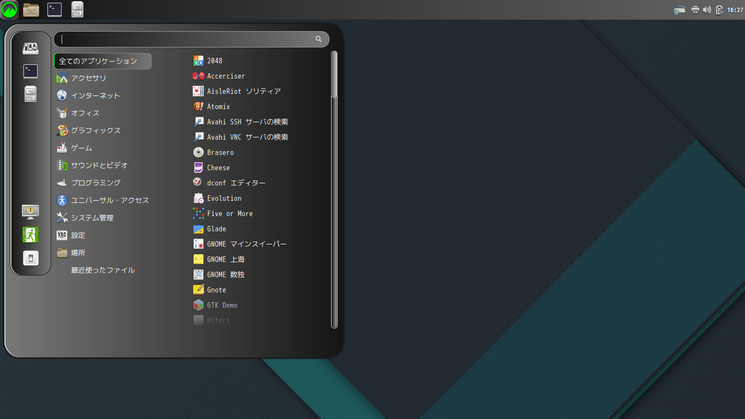Click the application list vertical scrollbar

(334, 189)
